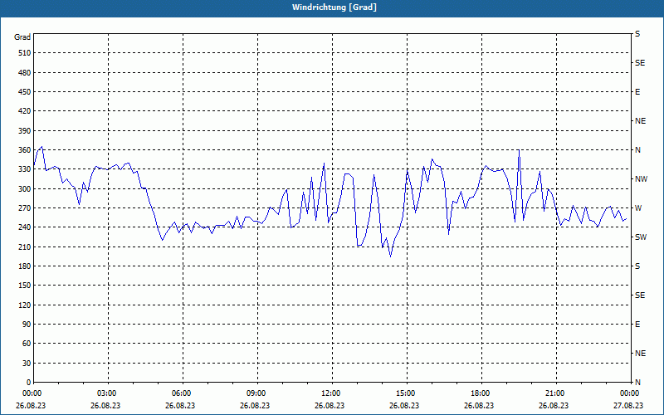Click the 26.08.23 date under 12:00
664x415 pixels.
point(330,405)
